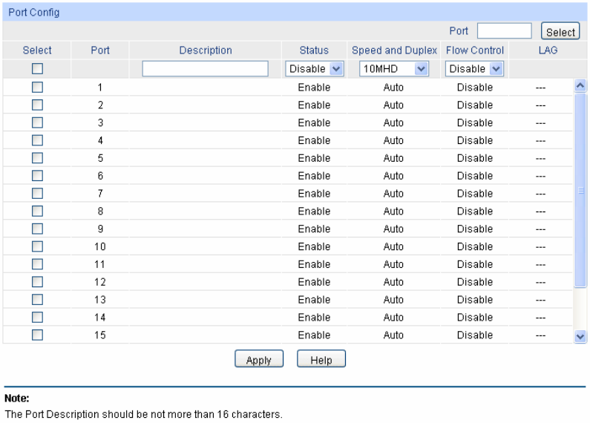Image resolution: width=590 pixels, height=423 pixels.
Task: Enable the checkbox for port 10
Action: (37, 246)
